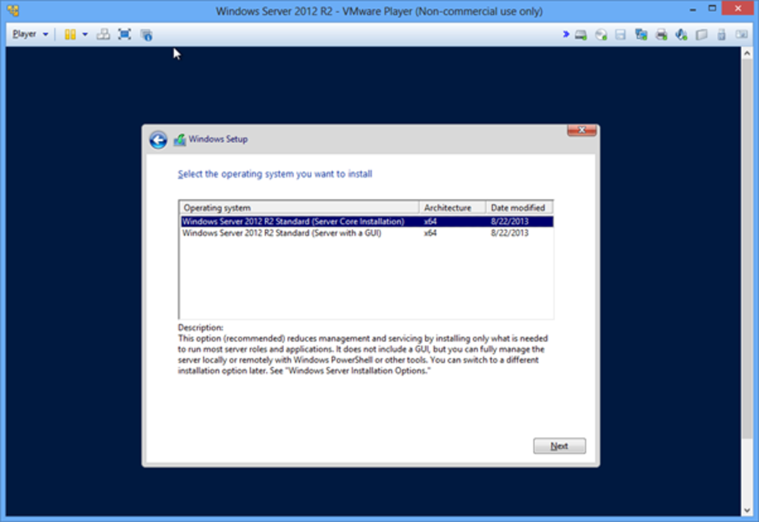Click the network adapter device icon
This screenshot has height=522, width=759.
click(641, 35)
